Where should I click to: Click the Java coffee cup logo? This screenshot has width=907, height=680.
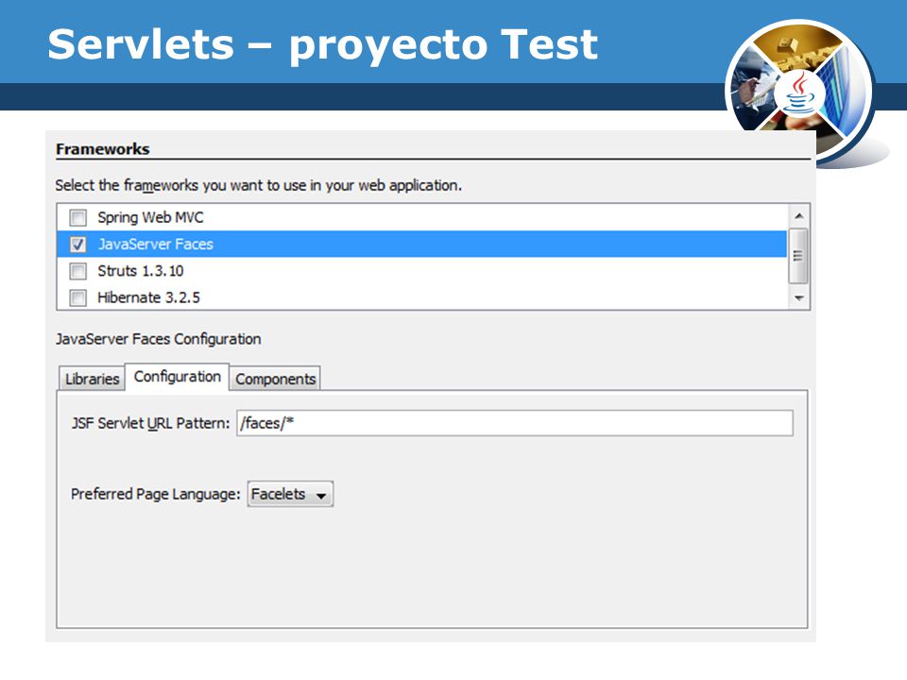[x=799, y=93]
